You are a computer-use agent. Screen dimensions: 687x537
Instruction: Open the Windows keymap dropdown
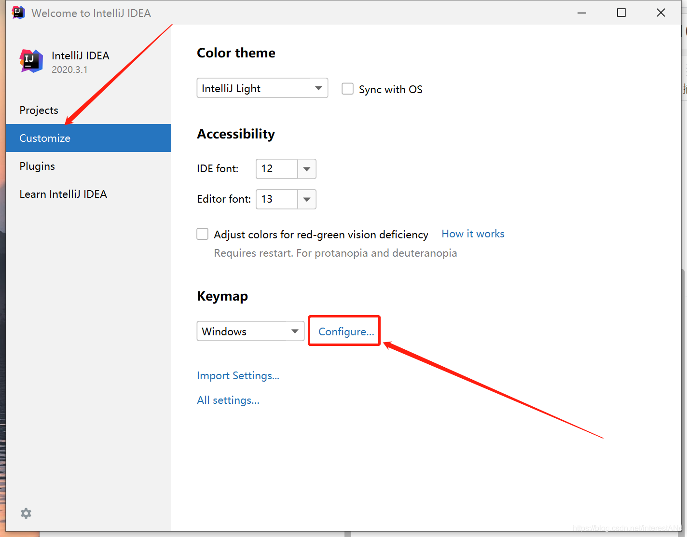tap(250, 331)
